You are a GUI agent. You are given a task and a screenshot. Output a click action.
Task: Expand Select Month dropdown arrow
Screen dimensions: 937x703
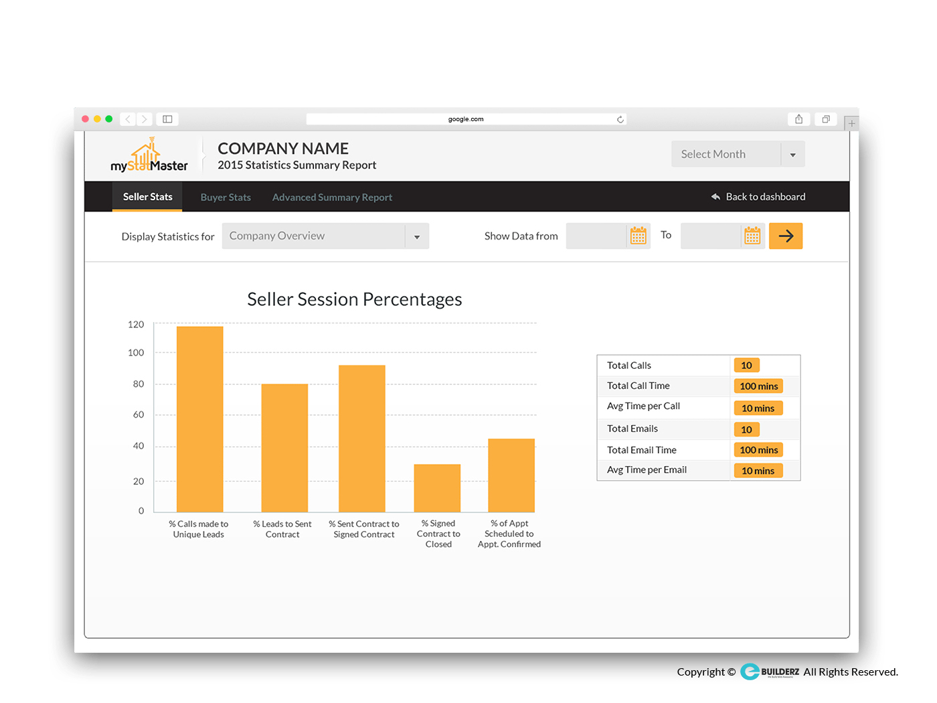793,155
